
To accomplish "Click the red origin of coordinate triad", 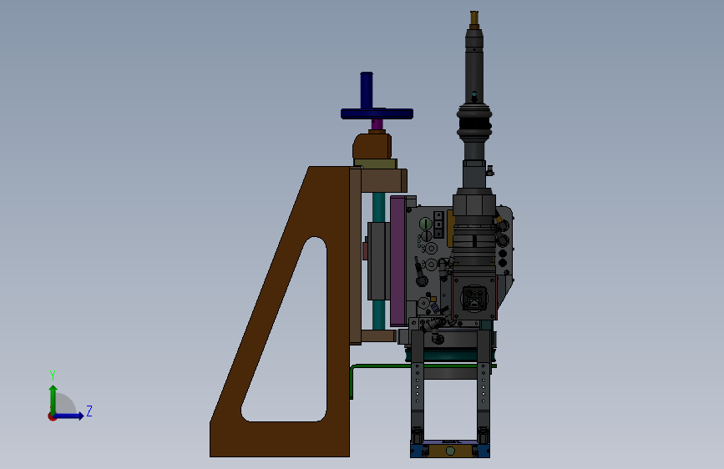I will coord(52,416).
